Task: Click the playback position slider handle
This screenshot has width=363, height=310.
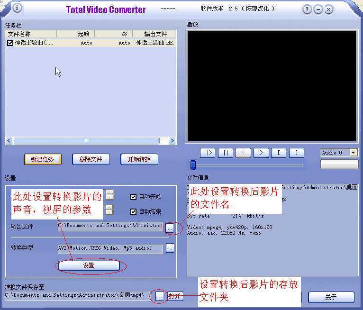Action: [x=193, y=165]
